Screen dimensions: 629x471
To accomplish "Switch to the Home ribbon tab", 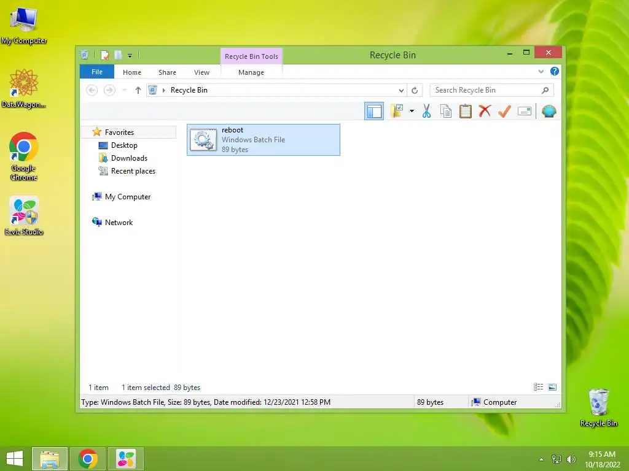I will pyautogui.click(x=132, y=72).
